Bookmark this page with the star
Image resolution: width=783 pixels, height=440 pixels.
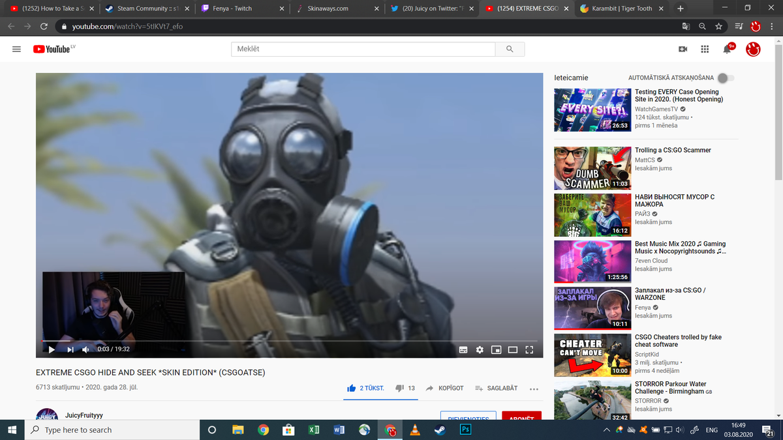pyautogui.click(x=718, y=27)
